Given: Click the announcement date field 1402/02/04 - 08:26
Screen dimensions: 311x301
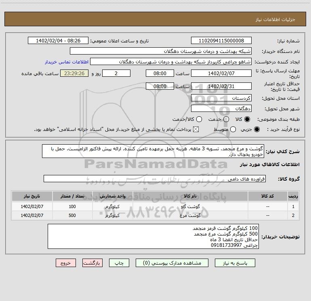Looking at the screenshot, I should (58, 41).
